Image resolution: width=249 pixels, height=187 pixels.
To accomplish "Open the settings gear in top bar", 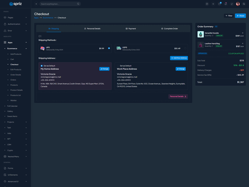I will click(244, 4).
